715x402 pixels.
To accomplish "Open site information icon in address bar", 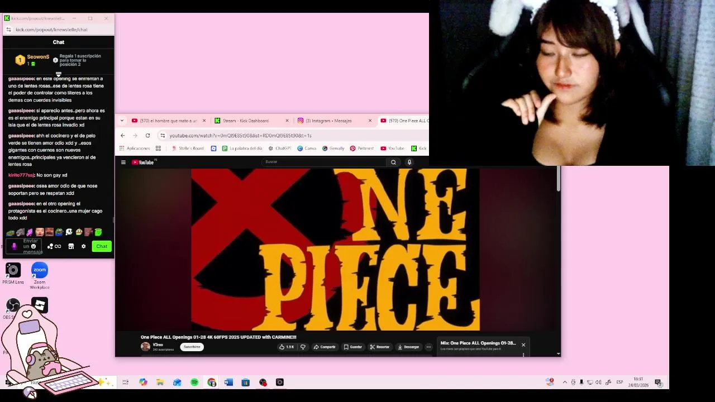I will point(163,135).
